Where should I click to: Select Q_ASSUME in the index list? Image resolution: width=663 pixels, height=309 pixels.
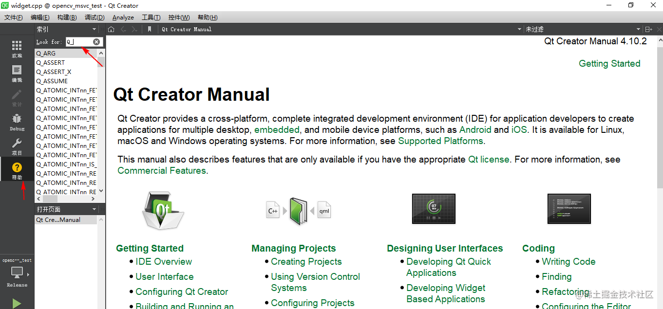coord(66,81)
